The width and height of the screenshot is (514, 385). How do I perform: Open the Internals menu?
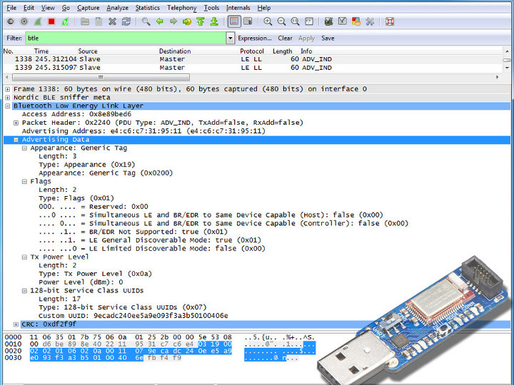(x=238, y=8)
